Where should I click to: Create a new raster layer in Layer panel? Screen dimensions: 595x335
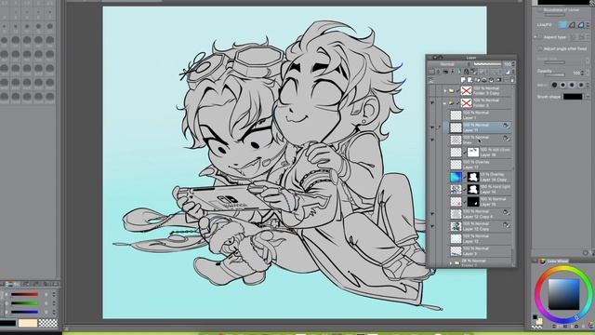tap(463, 80)
